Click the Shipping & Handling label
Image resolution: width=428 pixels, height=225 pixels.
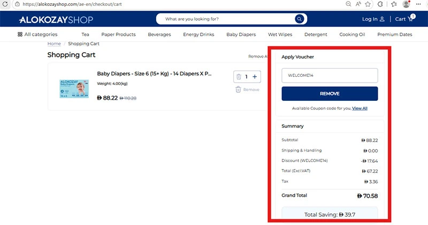point(302,150)
